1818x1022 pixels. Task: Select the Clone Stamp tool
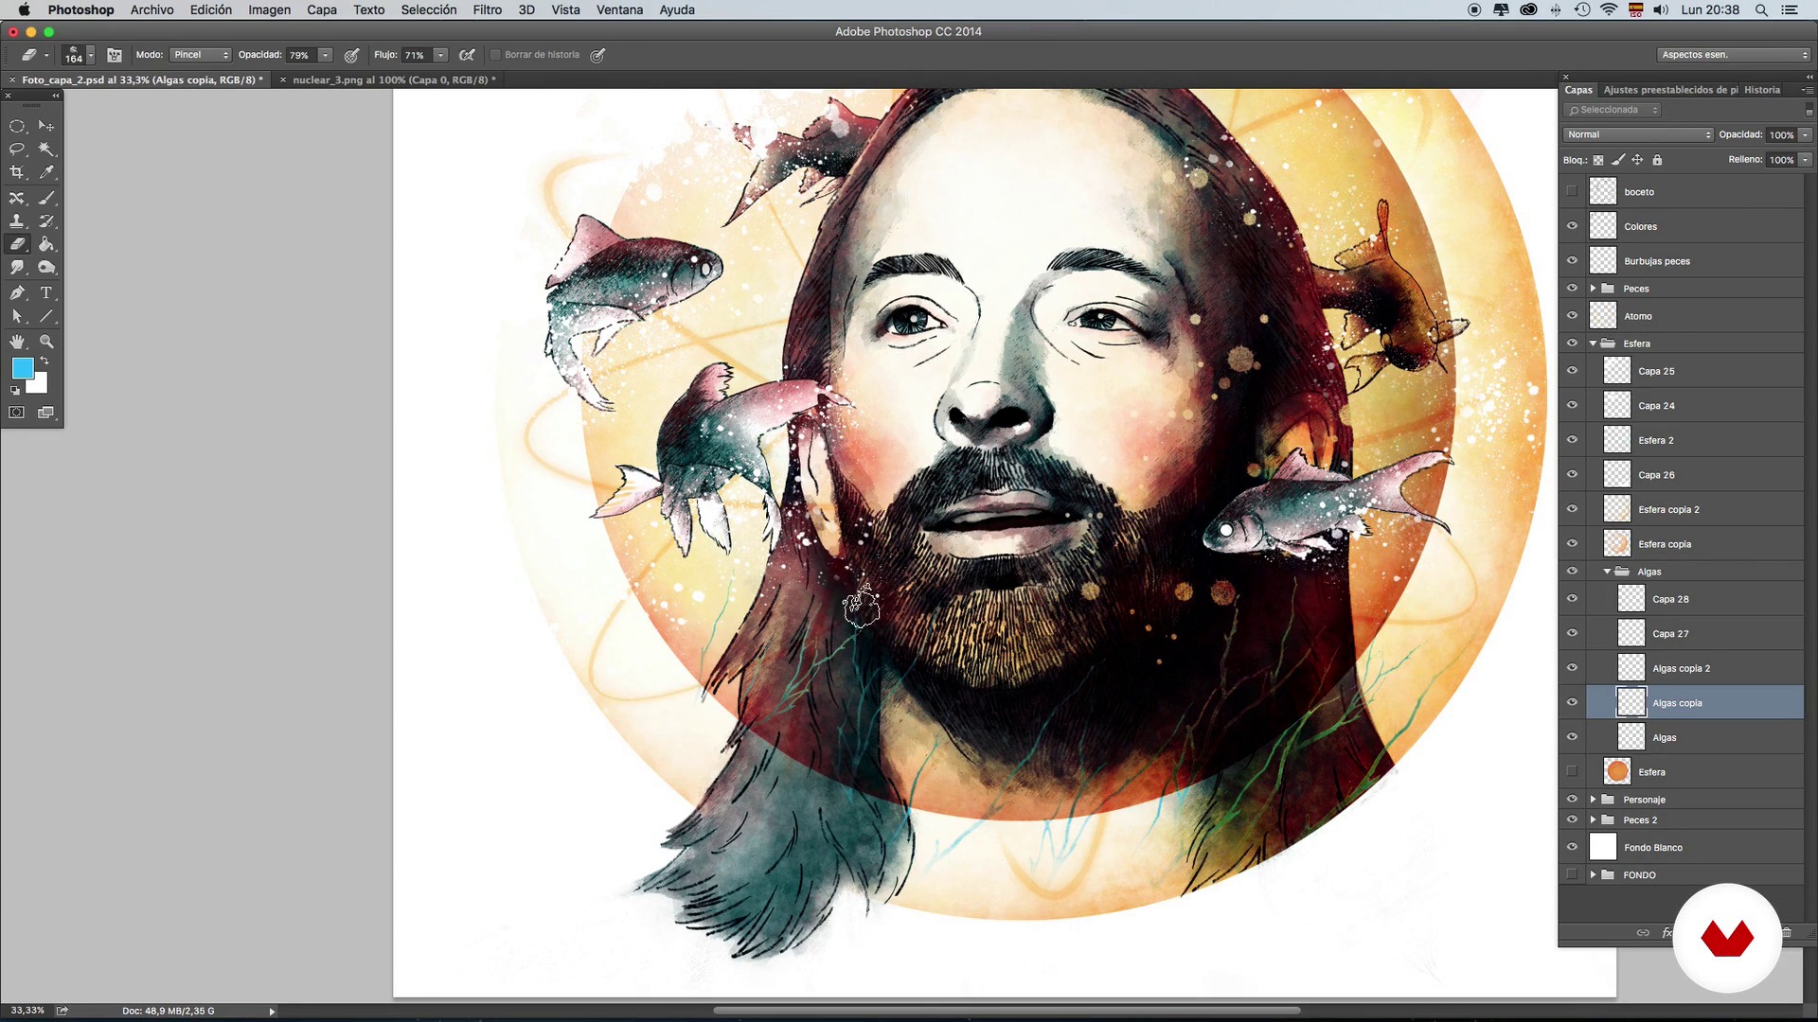tap(17, 220)
